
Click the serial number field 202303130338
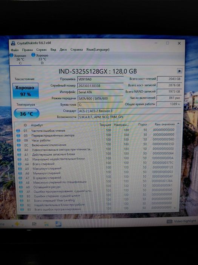[100, 86]
